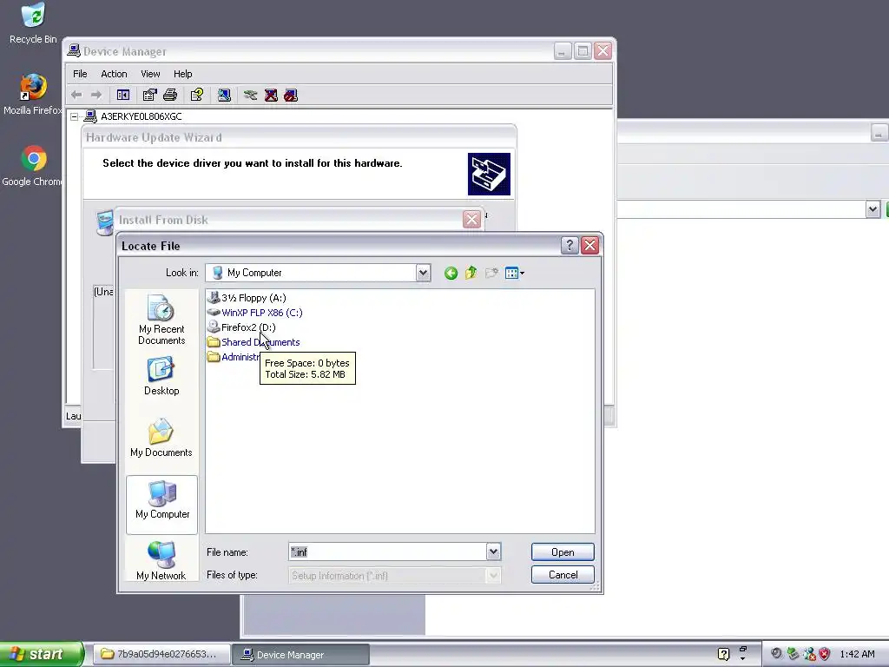889x667 pixels.
Task: Click the Open button
Action: 563,551
